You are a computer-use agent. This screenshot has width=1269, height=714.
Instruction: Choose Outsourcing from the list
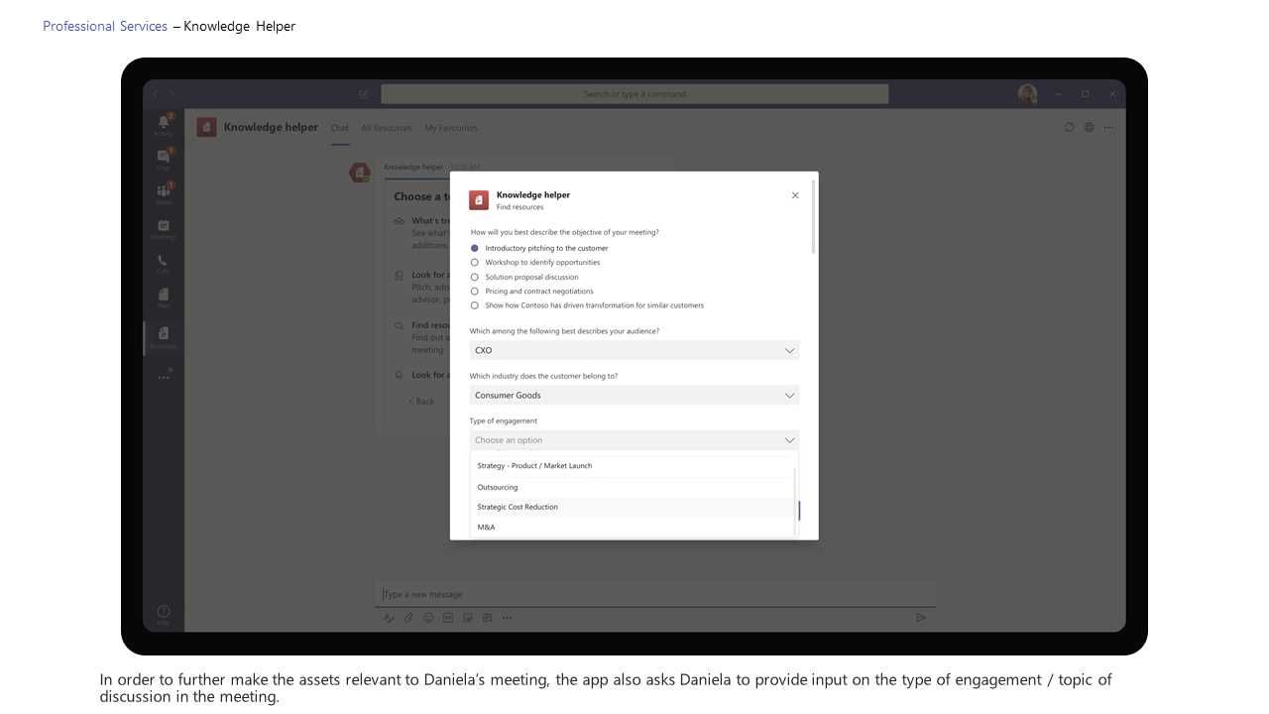point(633,487)
